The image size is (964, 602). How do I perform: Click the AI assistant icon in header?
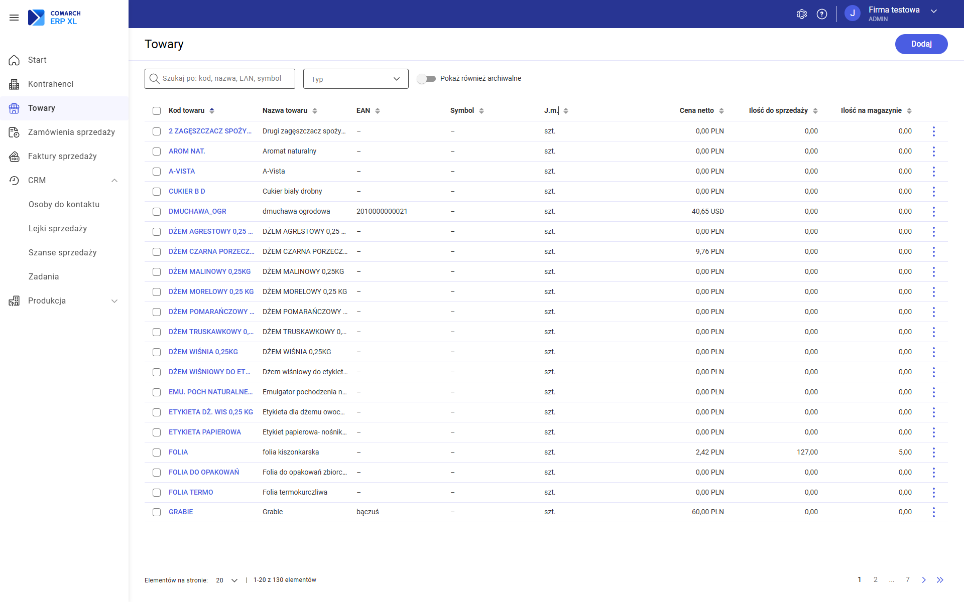tap(802, 14)
